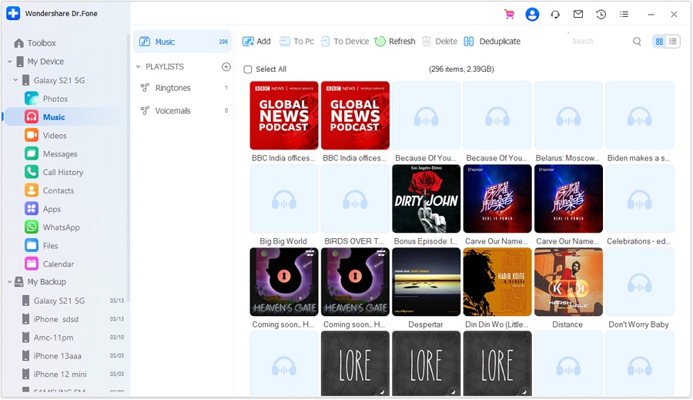The image size is (693, 400).
Task: Open Photos in sidebar
Action: click(46, 99)
